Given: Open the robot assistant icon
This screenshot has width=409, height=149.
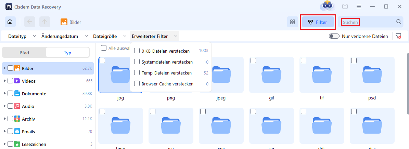Looking at the screenshot, I should click(327, 5).
